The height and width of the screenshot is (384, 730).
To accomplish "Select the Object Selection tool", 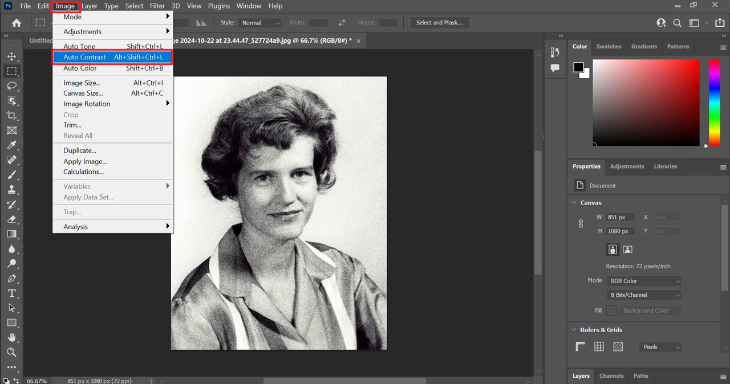I will coord(11,101).
